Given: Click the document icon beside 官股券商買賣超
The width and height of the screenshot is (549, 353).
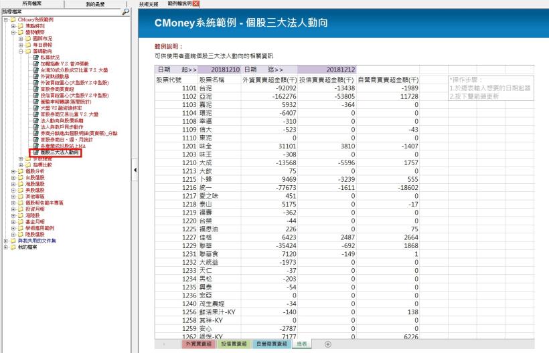Looking at the screenshot, I should [x=35, y=89].
